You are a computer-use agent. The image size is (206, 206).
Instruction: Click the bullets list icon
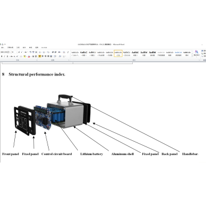click(39, 52)
